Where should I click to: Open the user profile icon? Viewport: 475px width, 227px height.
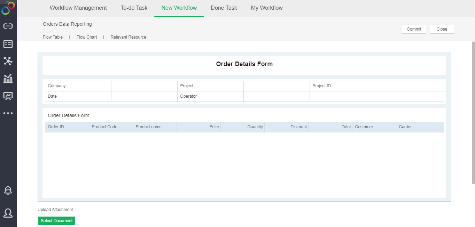click(8, 213)
